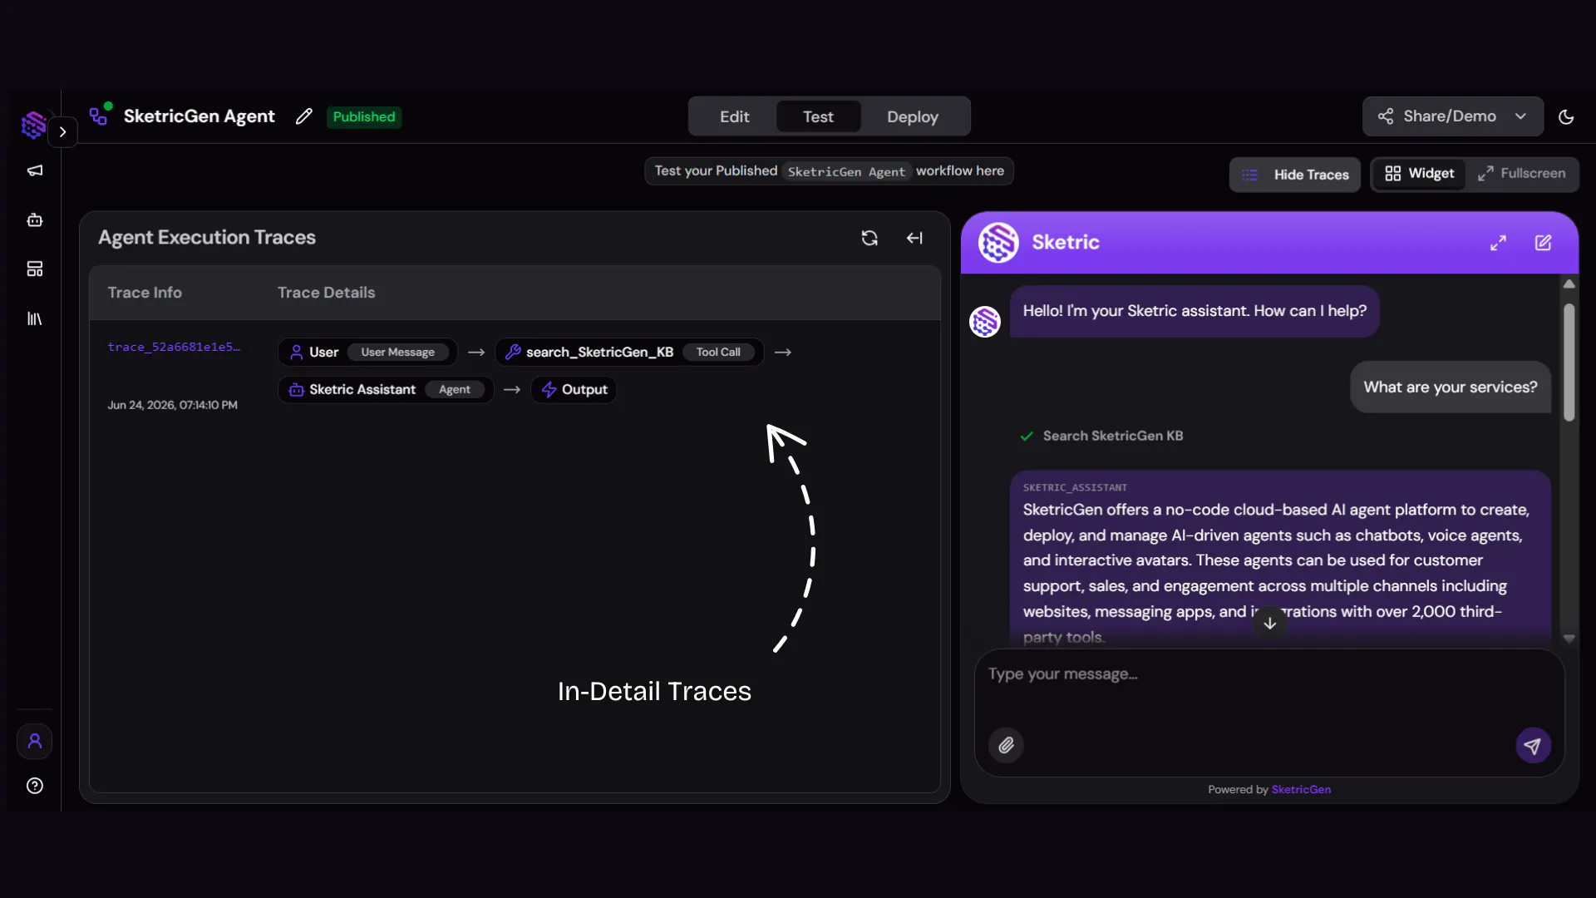Image resolution: width=1596 pixels, height=898 pixels.
Task: Click the Trace Details column header
Action: point(326,293)
